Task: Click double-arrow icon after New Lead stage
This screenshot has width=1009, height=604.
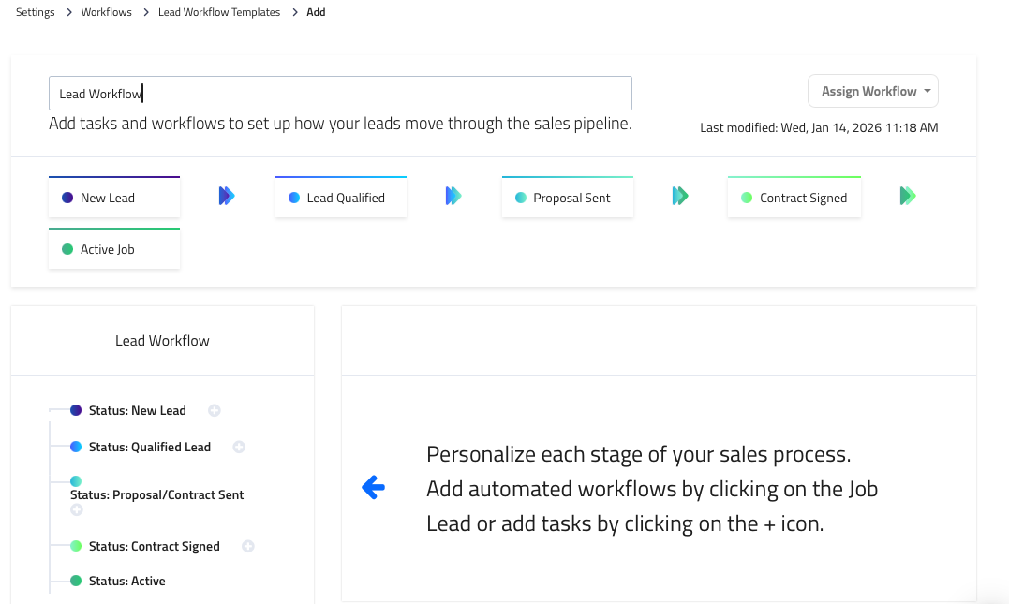Action: click(x=227, y=196)
